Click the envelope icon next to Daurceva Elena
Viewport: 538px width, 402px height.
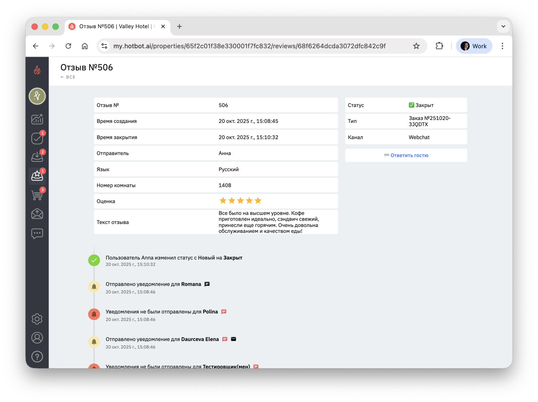coord(233,339)
